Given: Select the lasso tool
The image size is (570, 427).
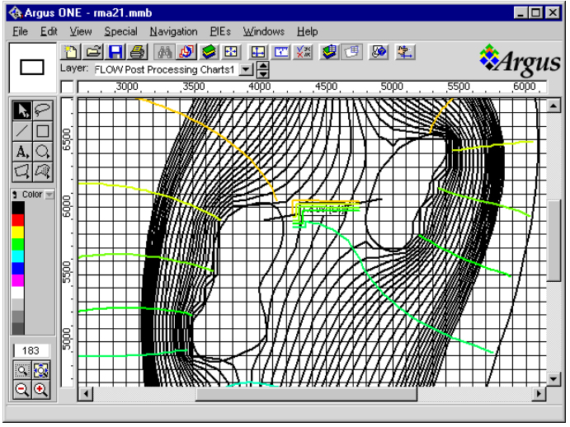Looking at the screenshot, I should [x=42, y=110].
